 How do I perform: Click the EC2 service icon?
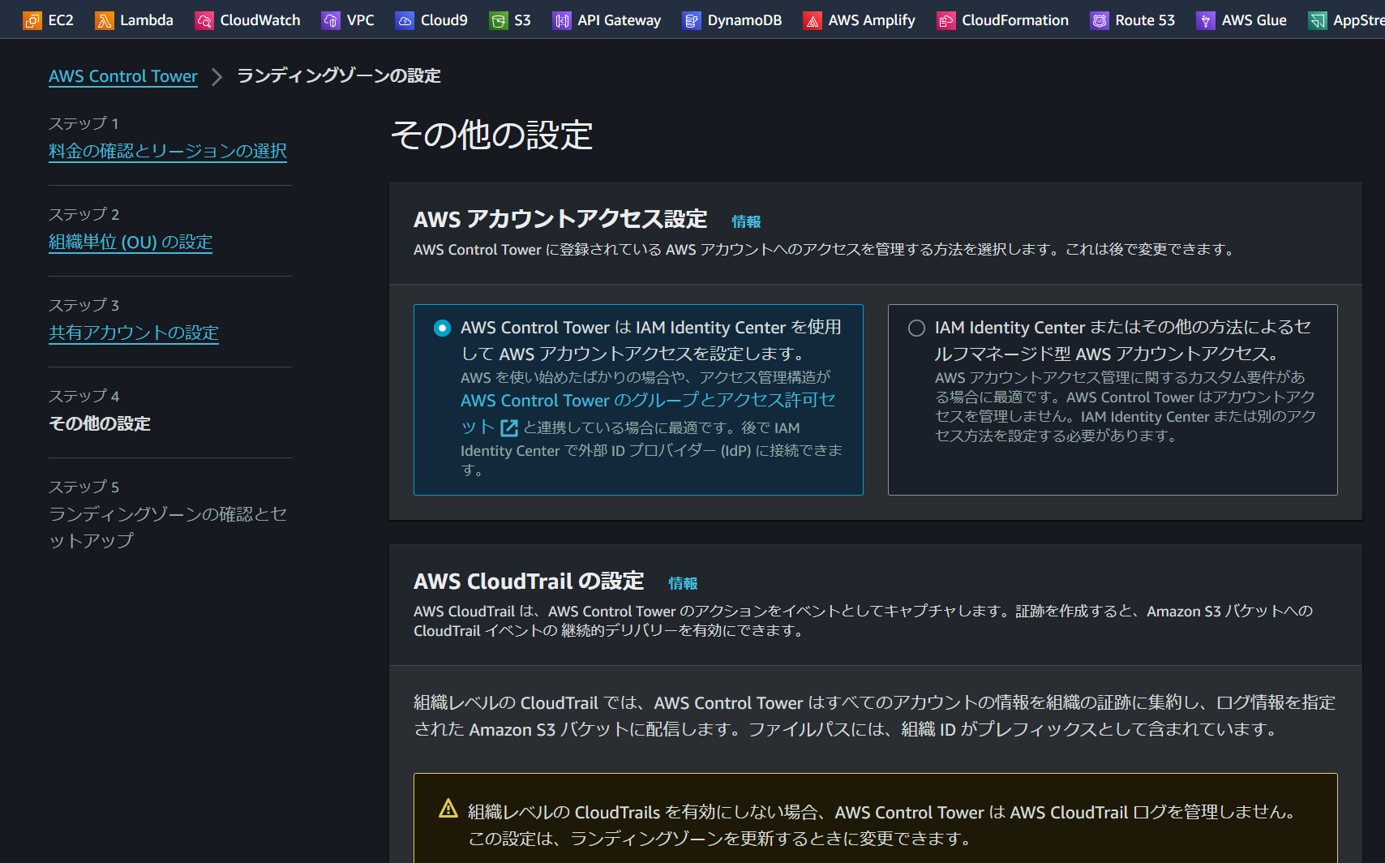pos(32,20)
